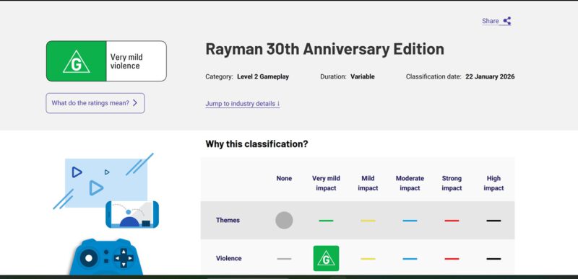The image size is (578, 279).
Task: Click the 'Moderate impact' column header
Action: pyautogui.click(x=410, y=183)
